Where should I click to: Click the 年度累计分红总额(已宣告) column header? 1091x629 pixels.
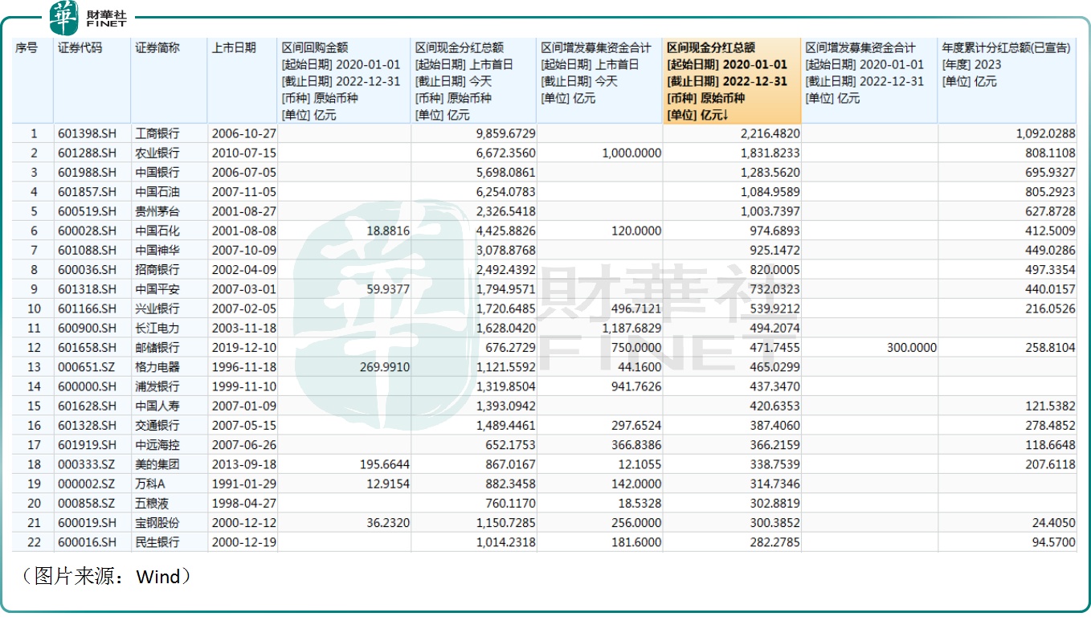1007,81
